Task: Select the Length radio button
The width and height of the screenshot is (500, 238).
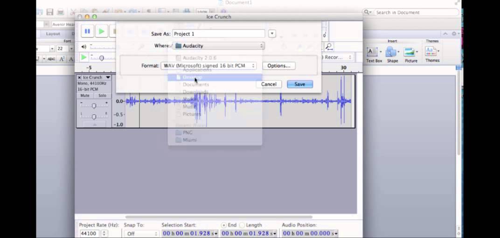Action: (x=242, y=225)
